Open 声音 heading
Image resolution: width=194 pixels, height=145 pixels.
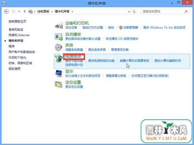click(x=69, y=45)
